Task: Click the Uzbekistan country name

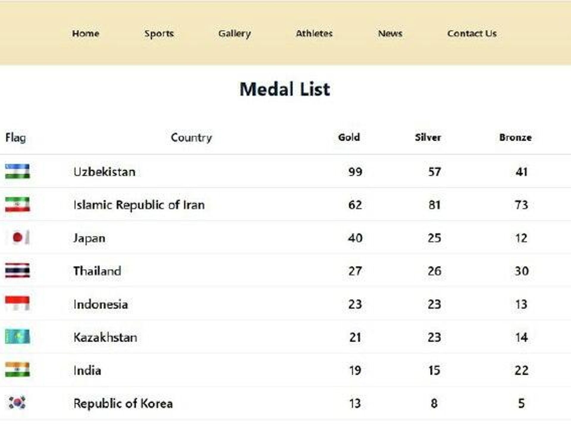Action: [x=104, y=172]
